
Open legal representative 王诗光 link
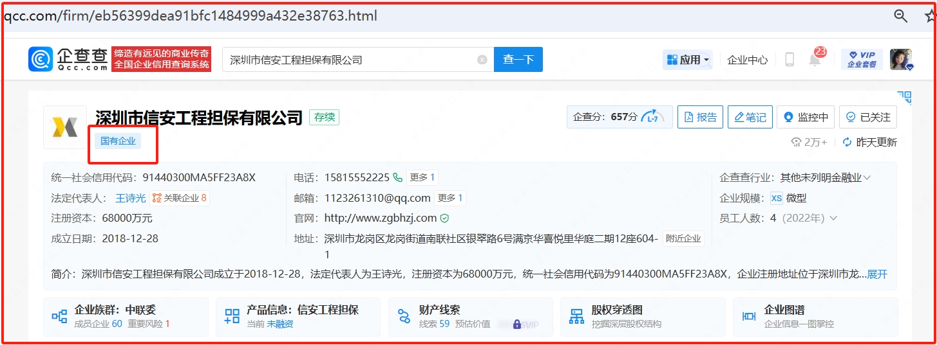click(x=131, y=198)
